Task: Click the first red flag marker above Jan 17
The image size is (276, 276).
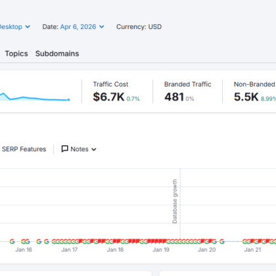Action: tap(80, 241)
